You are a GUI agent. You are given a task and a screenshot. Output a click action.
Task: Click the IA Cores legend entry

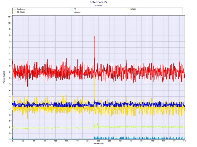pyautogui.click(x=19, y=12)
